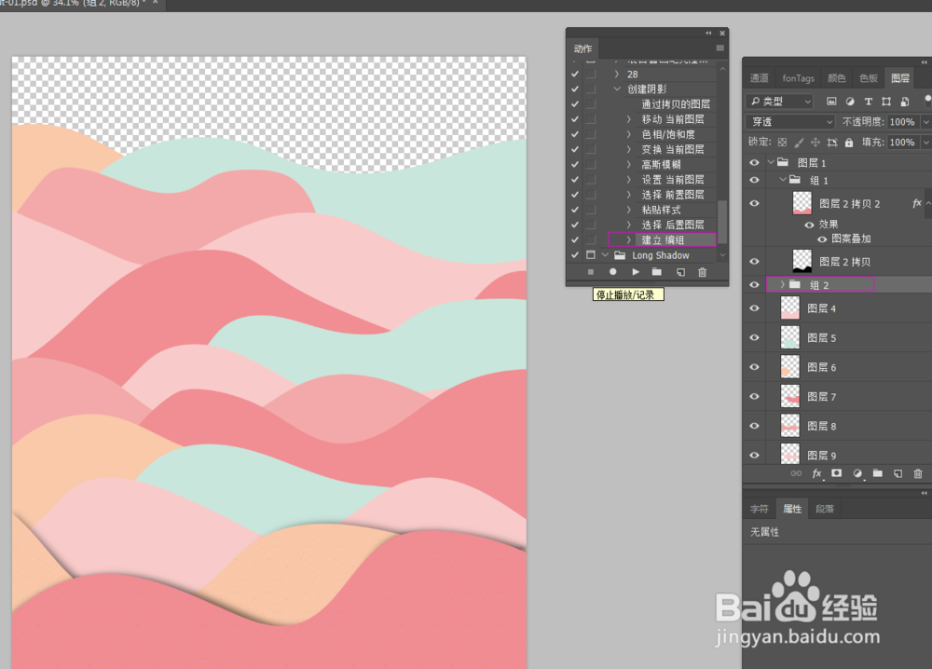Play the selected action in the Actions panel
The height and width of the screenshot is (669, 932).
(637, 271)
